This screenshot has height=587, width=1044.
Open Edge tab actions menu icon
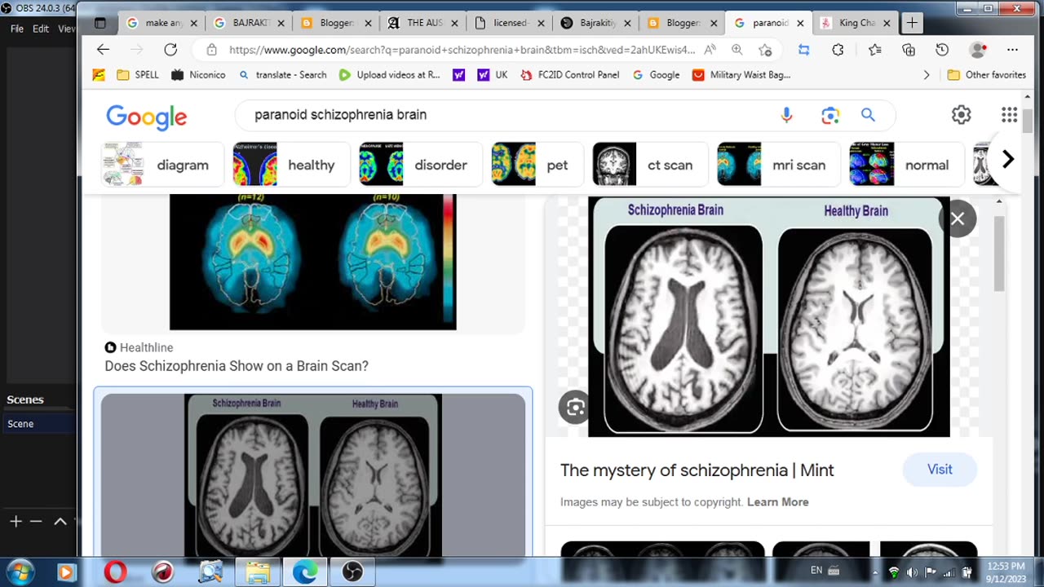[x=100, y=23]
